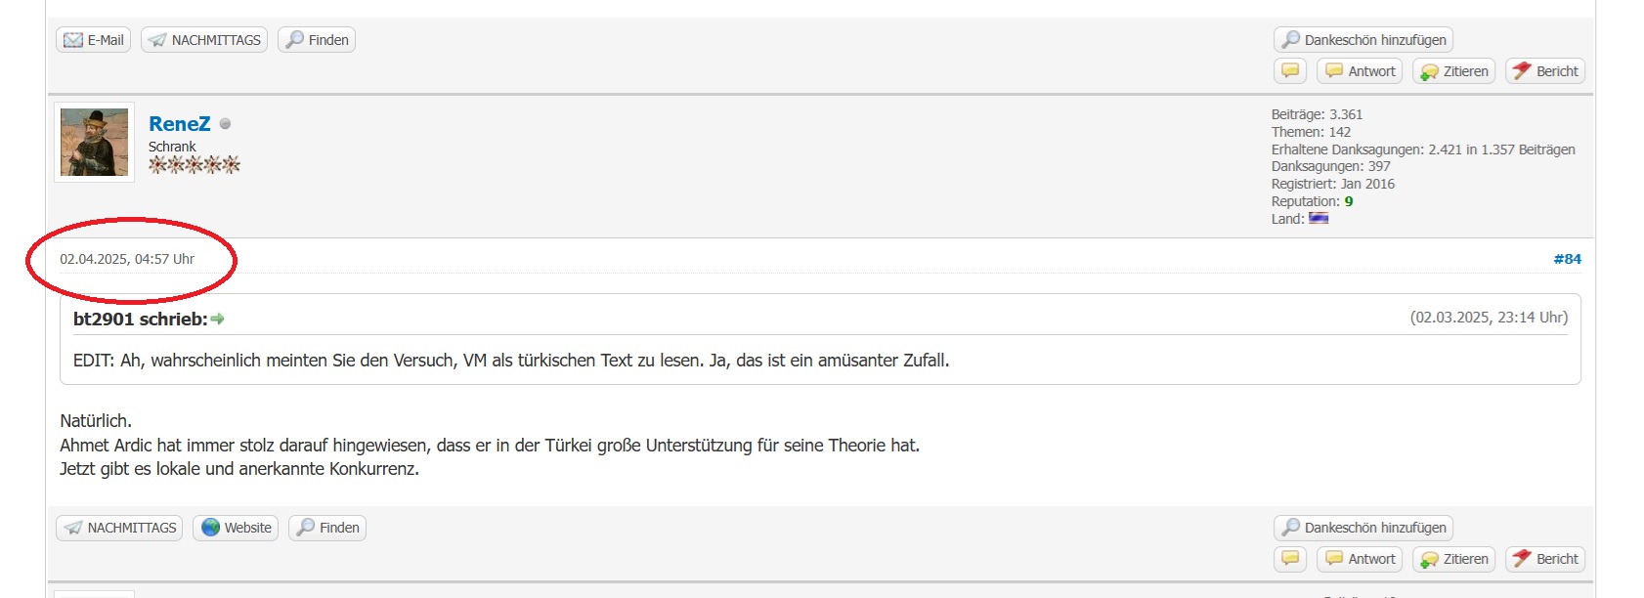This screenshot has width=1644, height=598.
Task: Click Dankeschön hinzufügen above ReneZ's post
Action: 1363,40
